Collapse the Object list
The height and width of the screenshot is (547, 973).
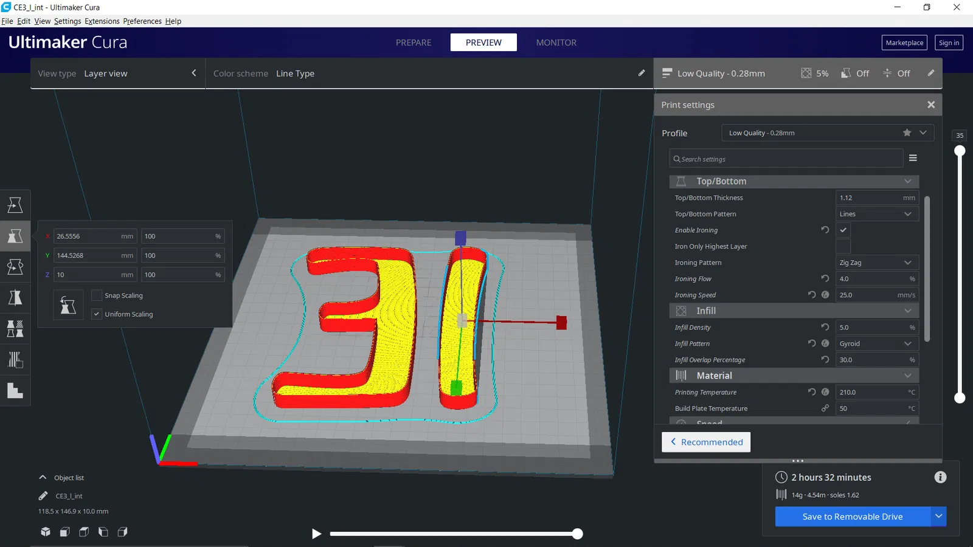point(43,477)
